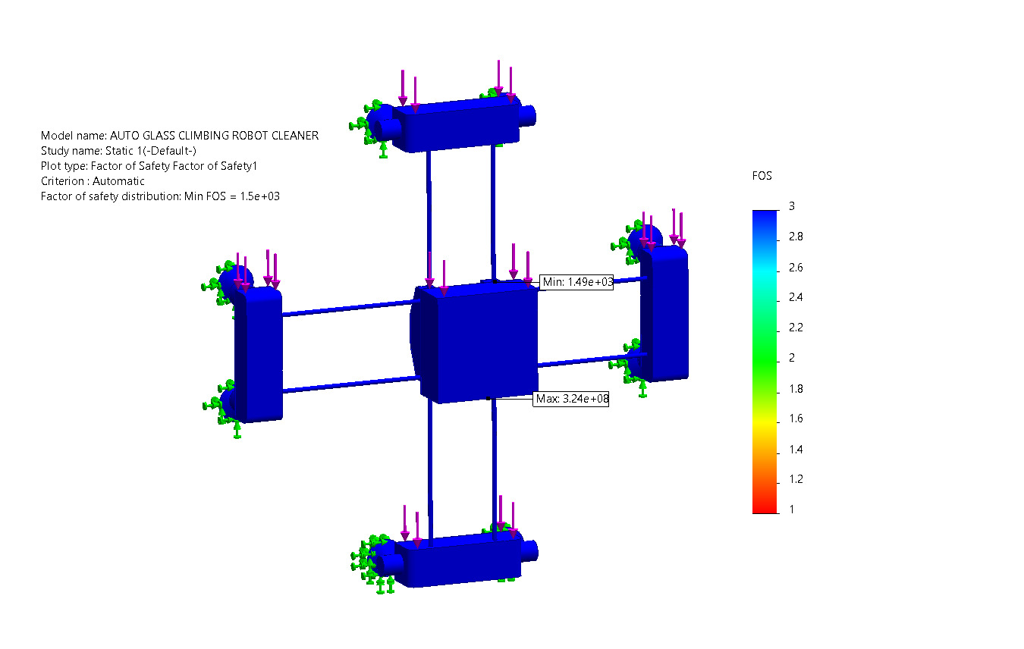Click legend value 2.8
Screen dimensions: 1024x649
796,237
